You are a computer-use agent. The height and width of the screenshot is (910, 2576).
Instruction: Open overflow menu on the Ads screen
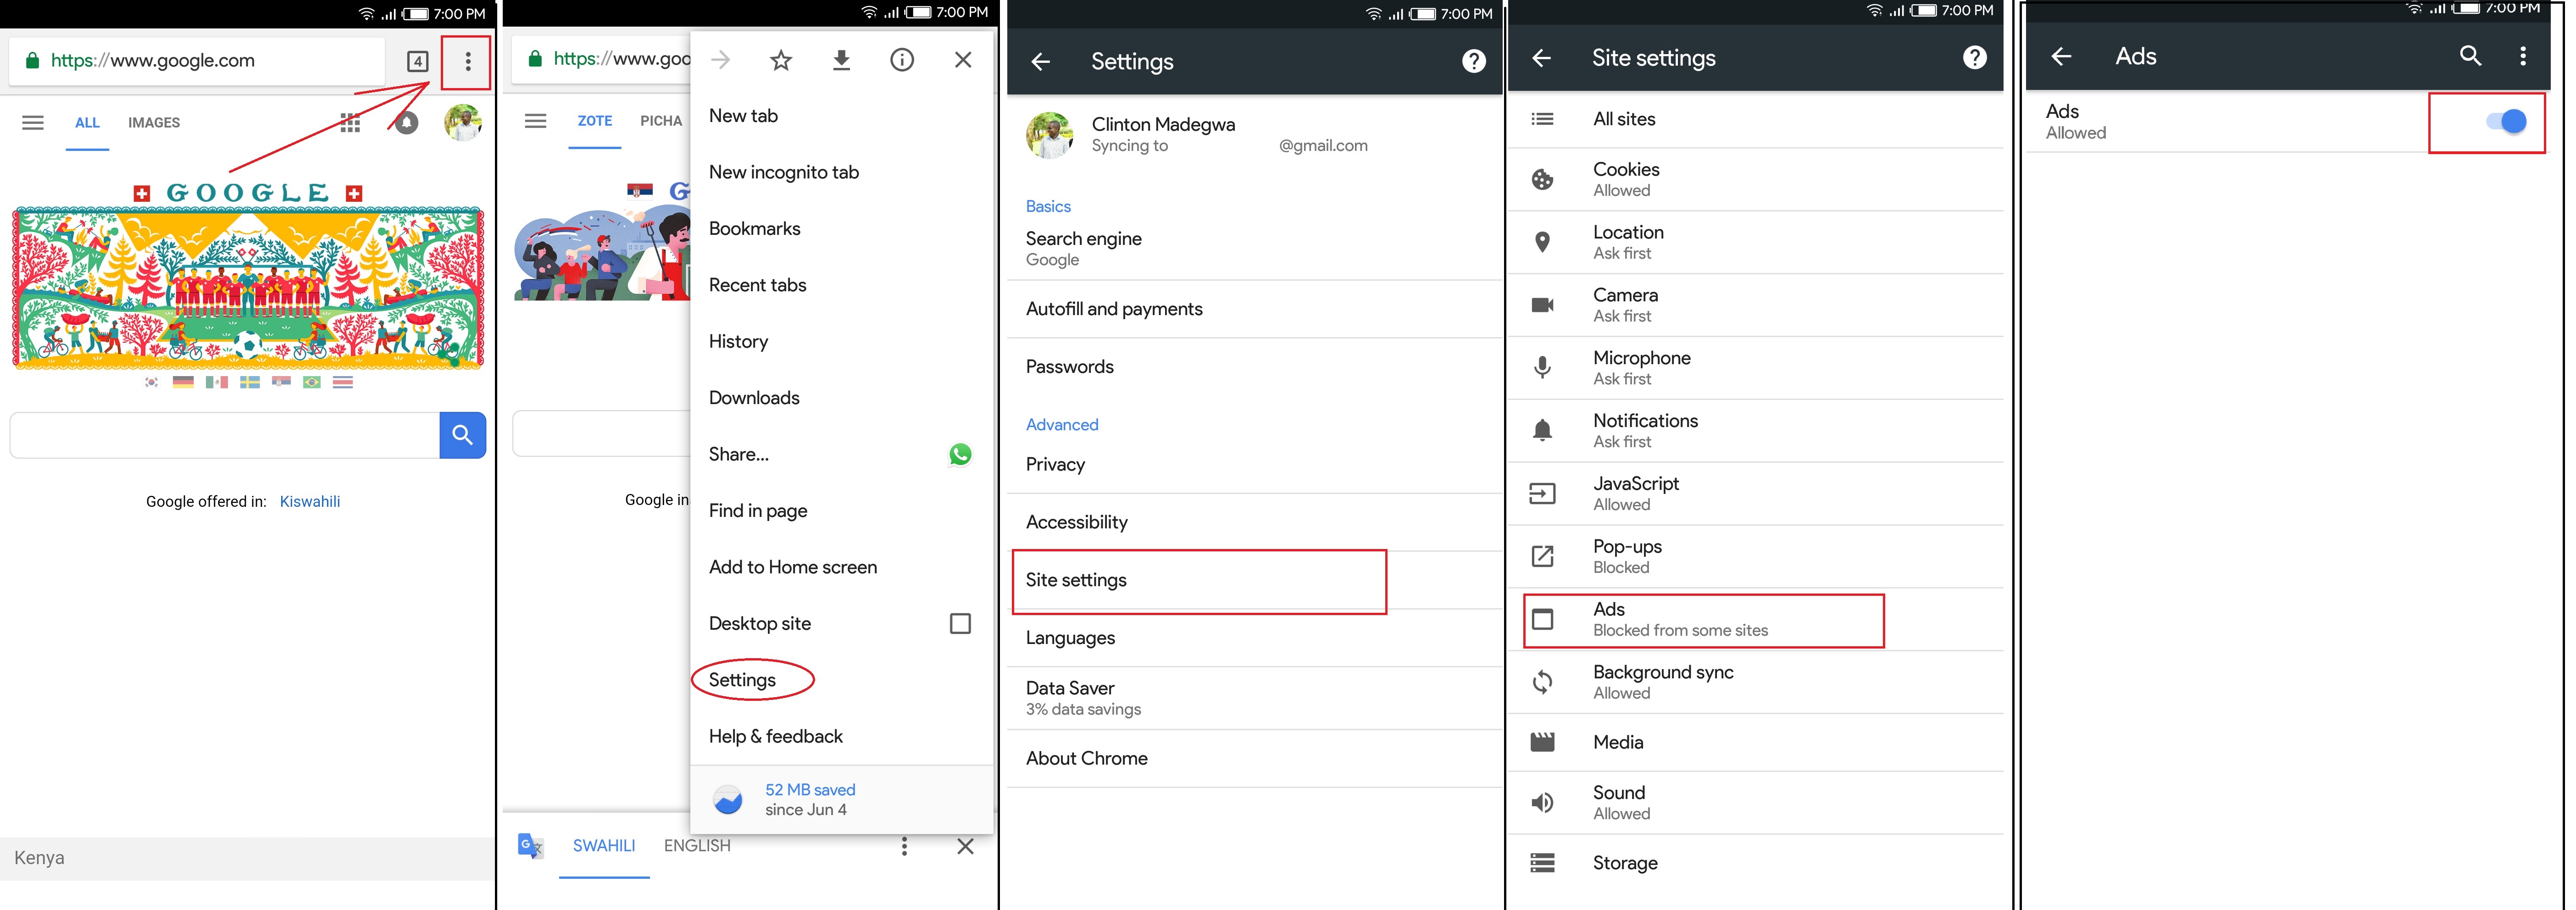[2523, 56]
